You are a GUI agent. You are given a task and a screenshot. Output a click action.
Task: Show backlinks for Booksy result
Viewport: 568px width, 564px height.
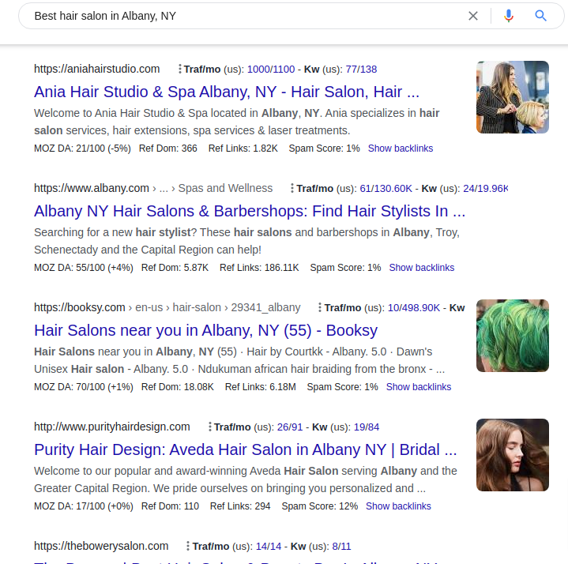[x=419, y=386]
